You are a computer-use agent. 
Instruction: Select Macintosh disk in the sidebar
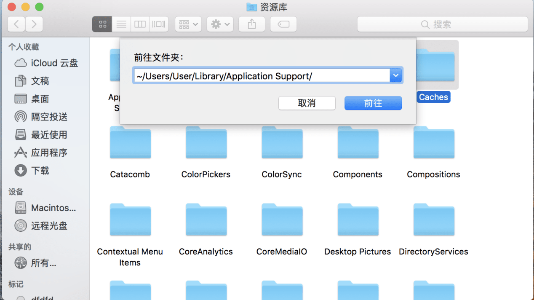(x=45, y=208)
